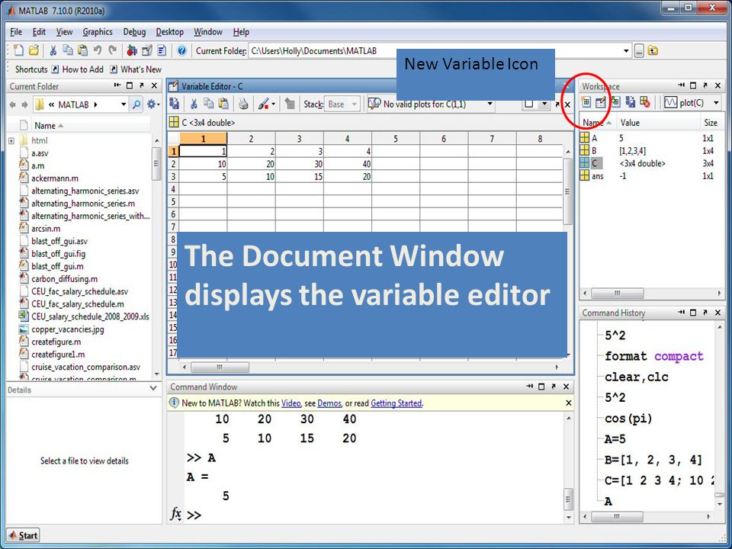The image size is (732, 549).
Task: Click the MATLAB Start button
Action: pos(24,535)
